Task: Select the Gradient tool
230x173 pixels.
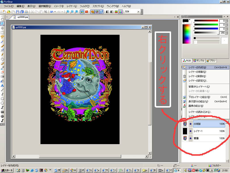Action: click(x=2, y=77)
